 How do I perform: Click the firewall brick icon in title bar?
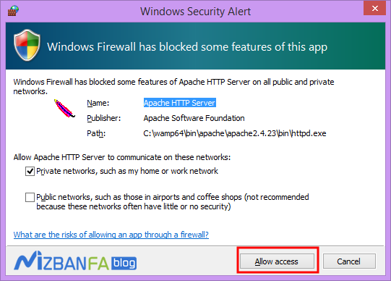pyautogui.click(x=13, y=11)
